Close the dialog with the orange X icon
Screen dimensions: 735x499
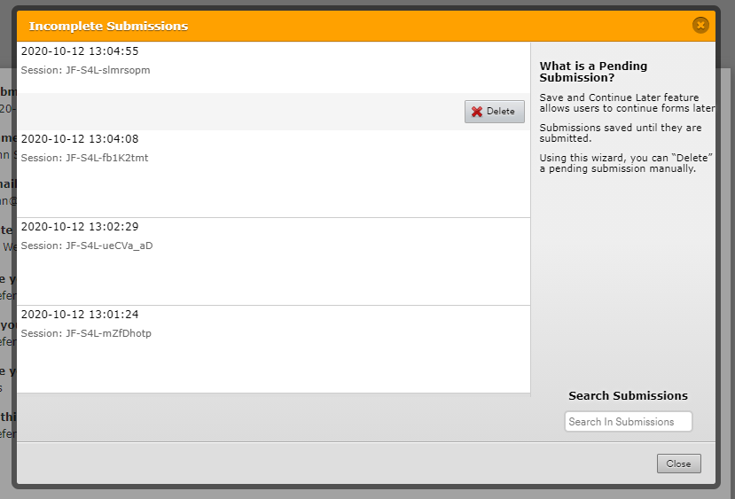click(700, 26)
